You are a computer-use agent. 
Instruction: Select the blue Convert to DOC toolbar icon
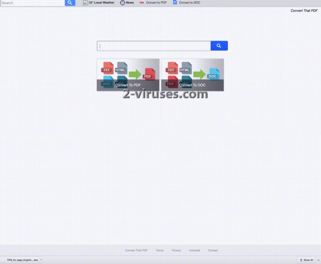pos(174,3)
